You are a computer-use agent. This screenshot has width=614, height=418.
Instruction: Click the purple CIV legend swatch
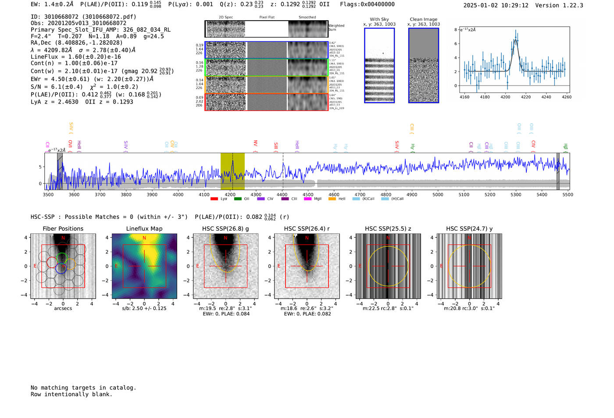[x=261, y=199]
